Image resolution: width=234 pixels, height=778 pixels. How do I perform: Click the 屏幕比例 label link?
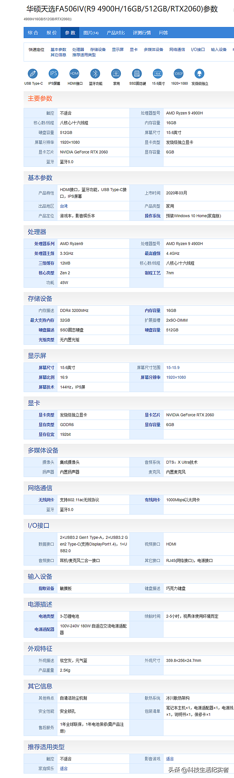coord(46,377)
